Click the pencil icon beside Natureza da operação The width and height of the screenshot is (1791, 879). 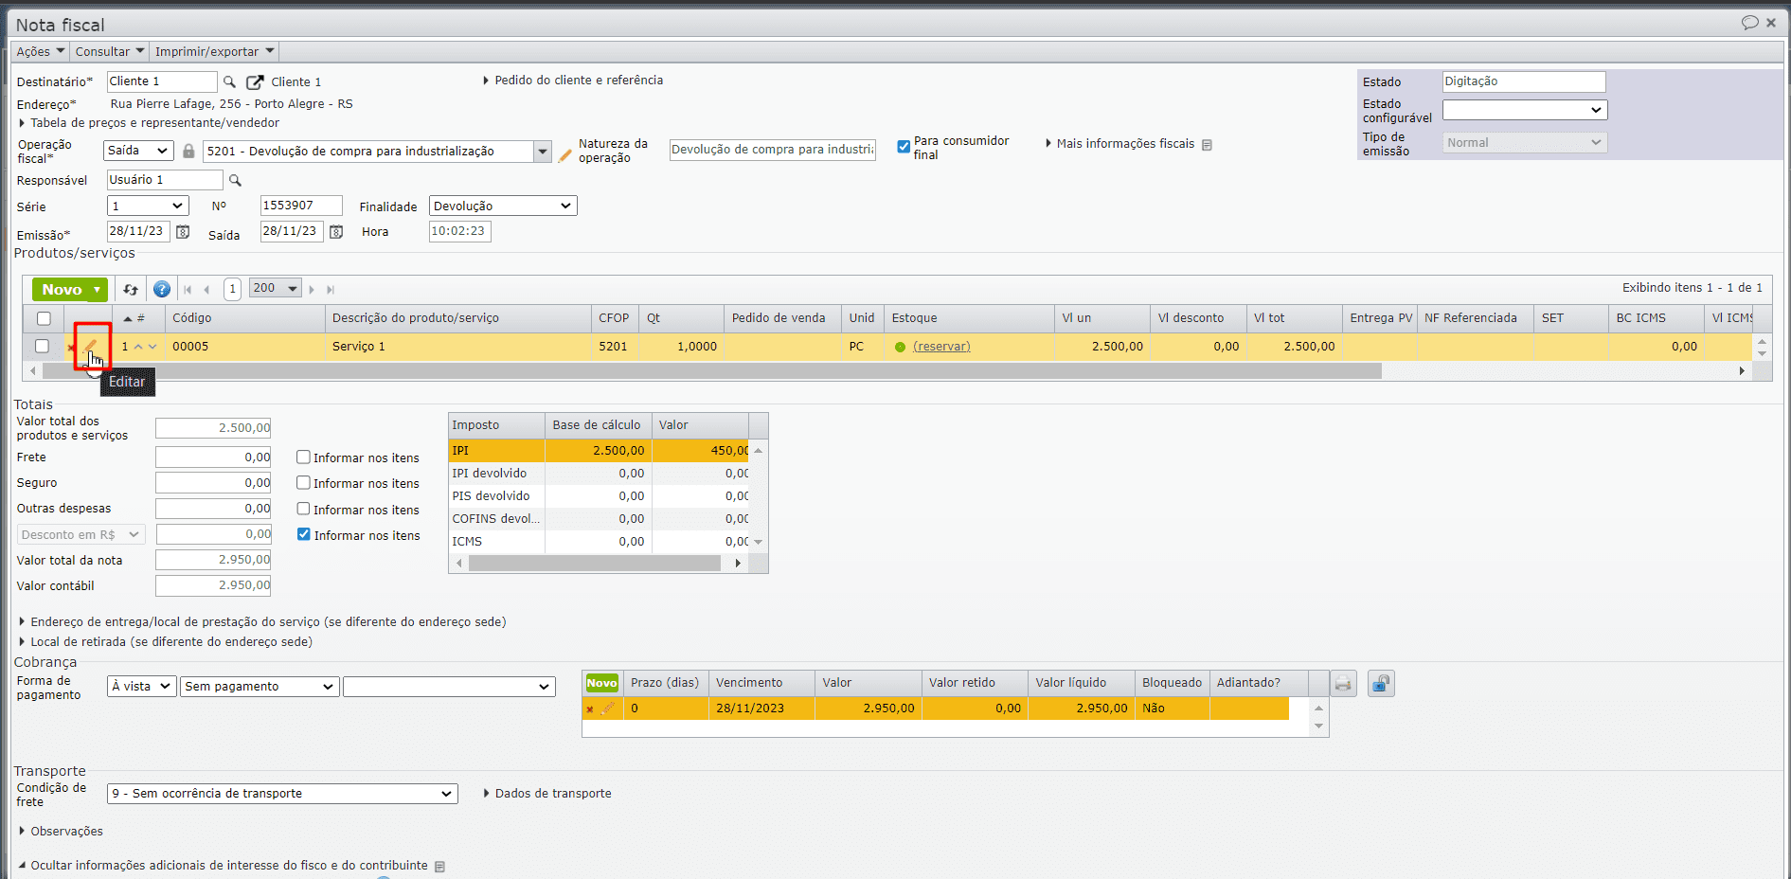tap(565, 154)
